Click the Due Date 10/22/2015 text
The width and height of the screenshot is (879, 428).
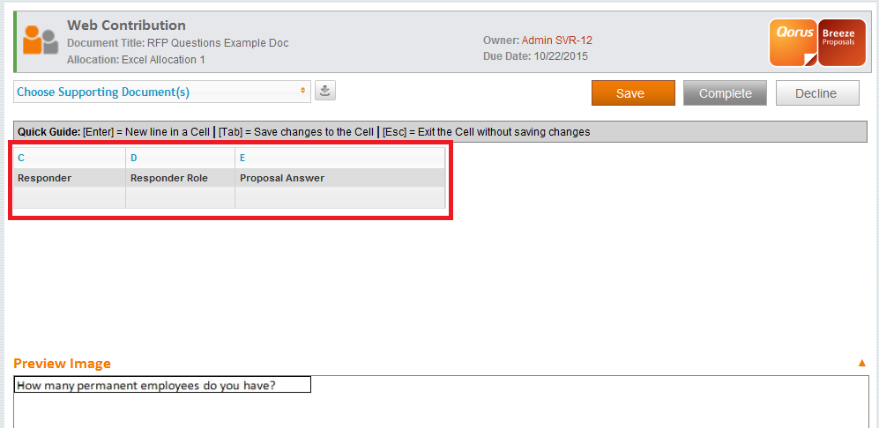535,56
